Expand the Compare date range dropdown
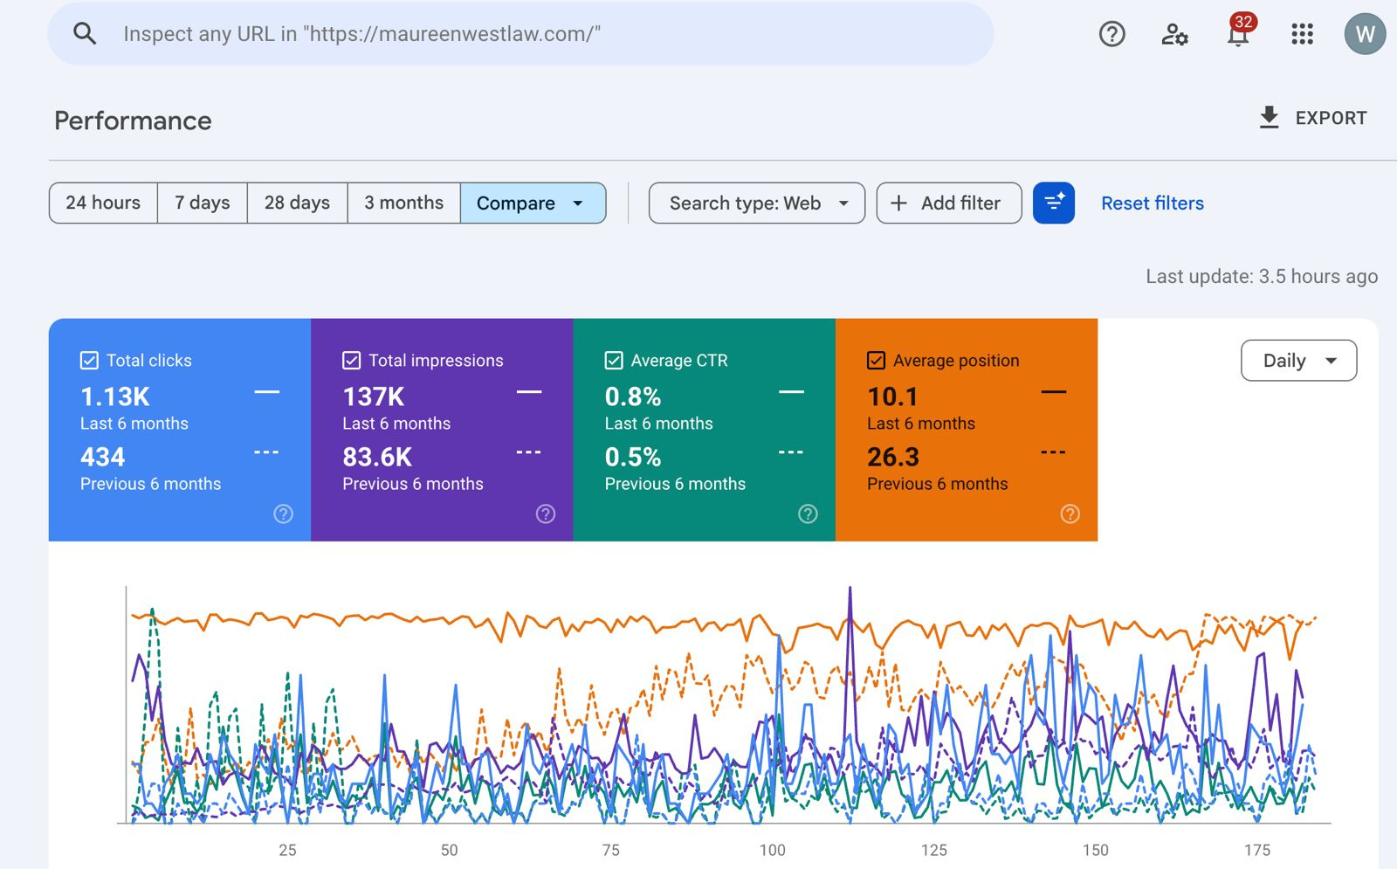 tap(533, 203)
